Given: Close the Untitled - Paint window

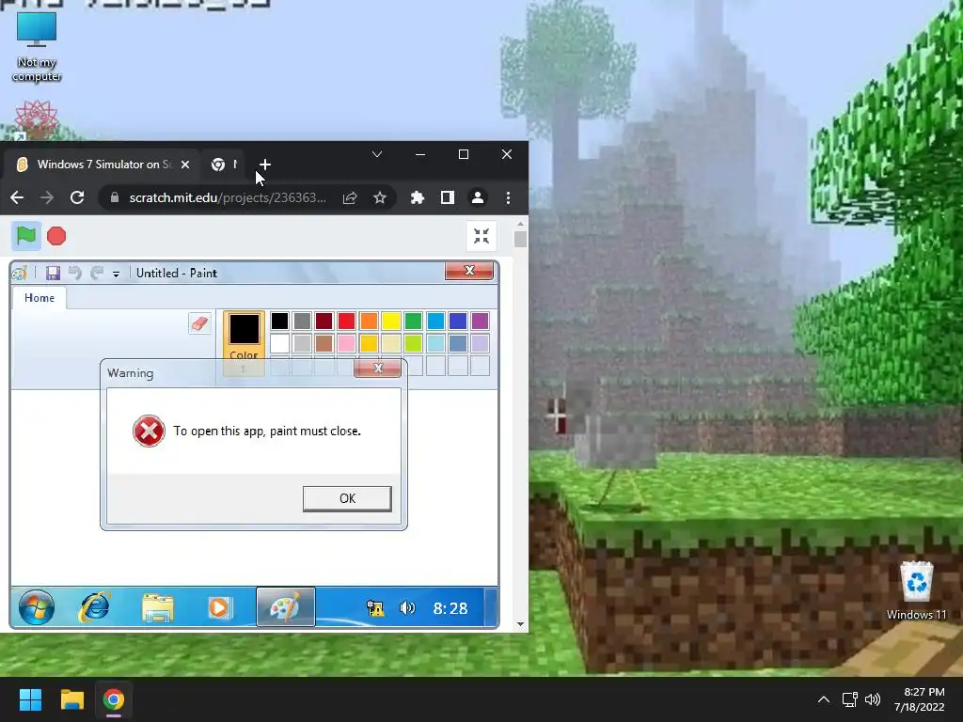Looking at the screenshot, I should tap(469, 271).
